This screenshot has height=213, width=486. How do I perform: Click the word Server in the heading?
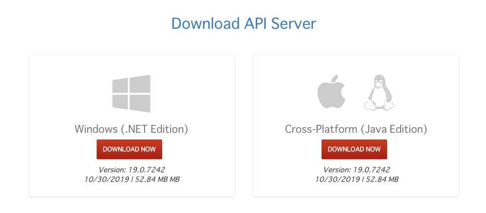(x=293, y=24)
